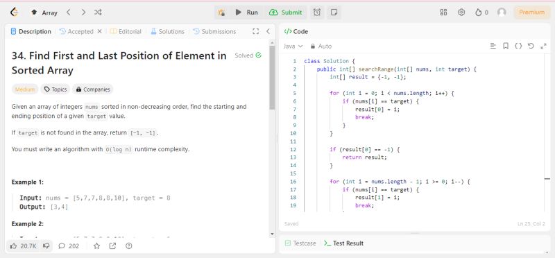Open the settings gear
The width and height of the screenshot is (555, 258).
pyautogui.click(x=461, y=12)
